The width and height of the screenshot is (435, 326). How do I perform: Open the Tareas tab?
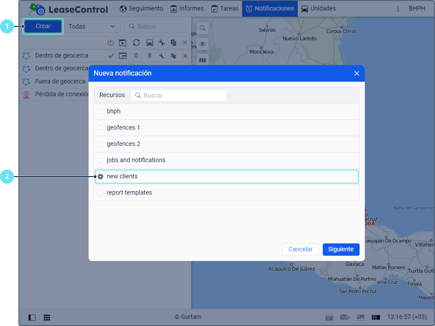pos(225,9)
